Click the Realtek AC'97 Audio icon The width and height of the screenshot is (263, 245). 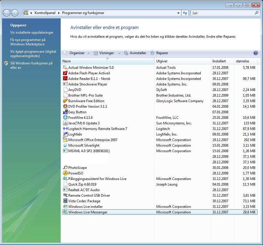click(x=65, y=190)
